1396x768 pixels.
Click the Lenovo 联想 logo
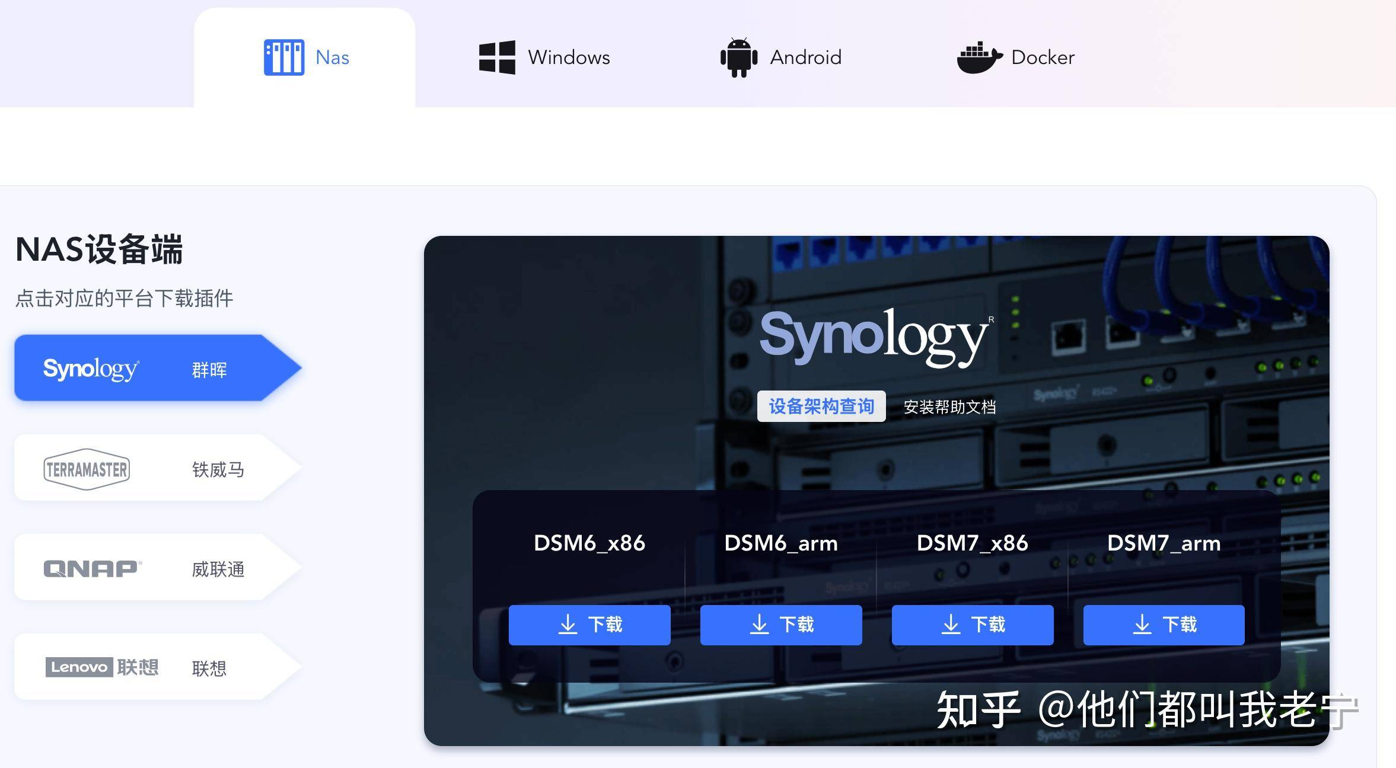[102, 667]
